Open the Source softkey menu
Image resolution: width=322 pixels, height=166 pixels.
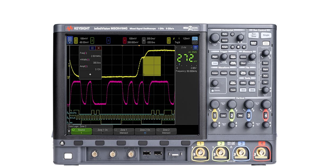(81, 131)
